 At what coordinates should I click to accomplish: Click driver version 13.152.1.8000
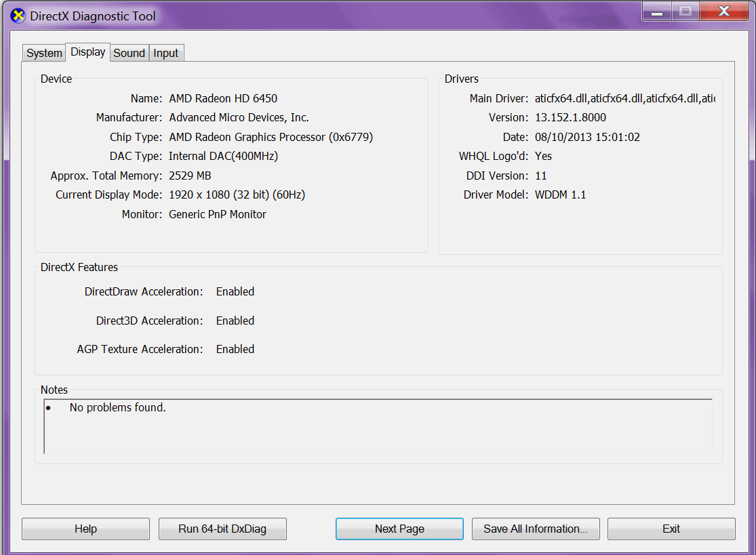point(570,117)
